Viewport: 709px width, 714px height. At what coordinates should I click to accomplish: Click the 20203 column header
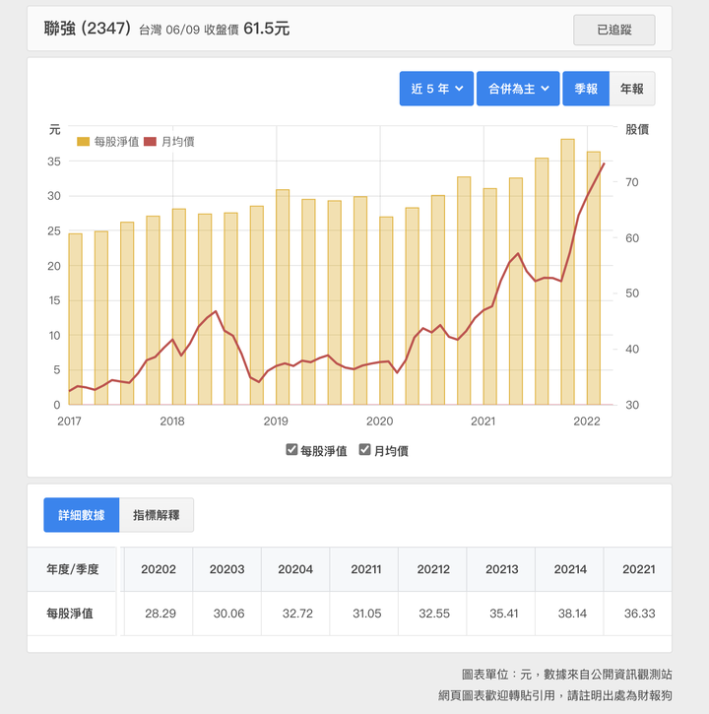pyautogui.click(x=226, y=569)
